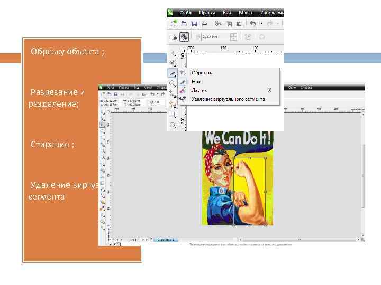381x285 pixels.
Task: Click the slide text Обрезку объекта ;
Action: 68,52
